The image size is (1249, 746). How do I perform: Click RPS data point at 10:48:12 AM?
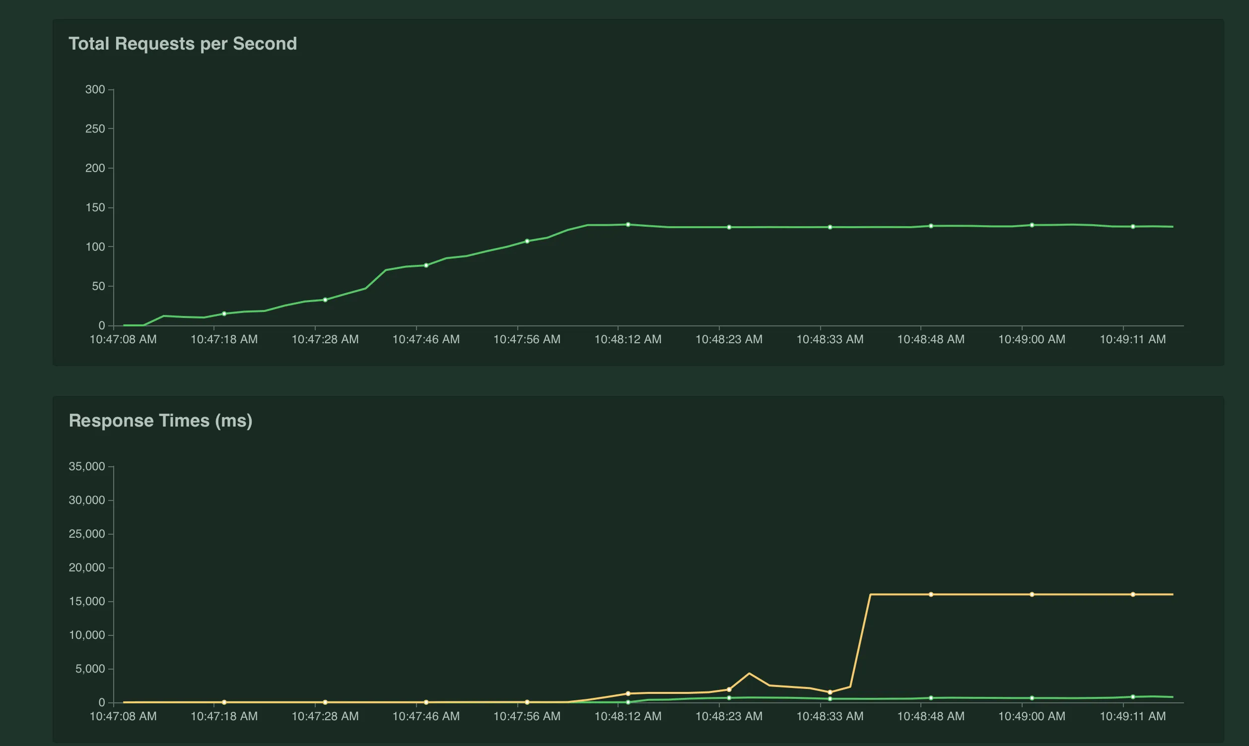click(628, 225)
